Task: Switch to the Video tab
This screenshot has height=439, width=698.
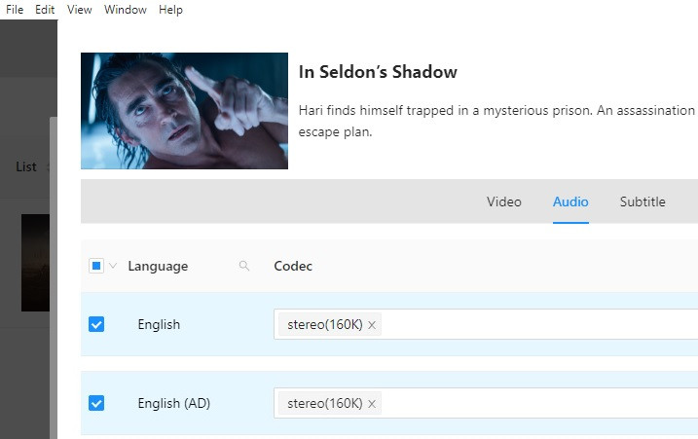Action: 504,201
